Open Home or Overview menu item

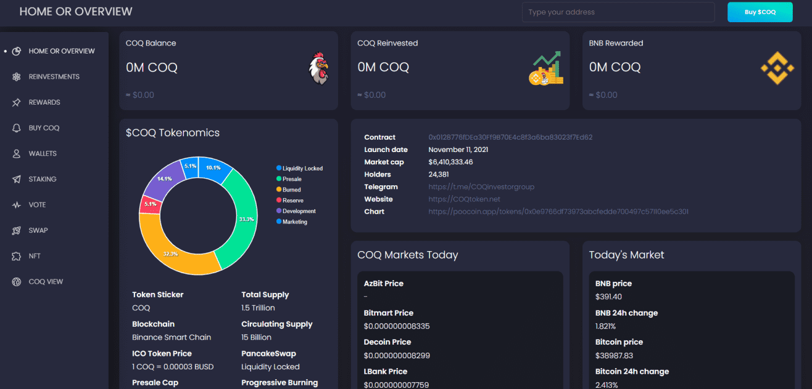(x=62, y=51)
